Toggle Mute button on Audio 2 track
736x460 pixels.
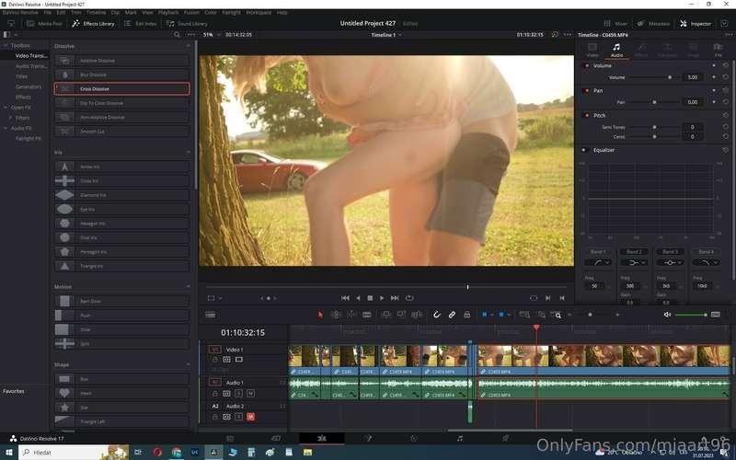(x=250, y=417)
